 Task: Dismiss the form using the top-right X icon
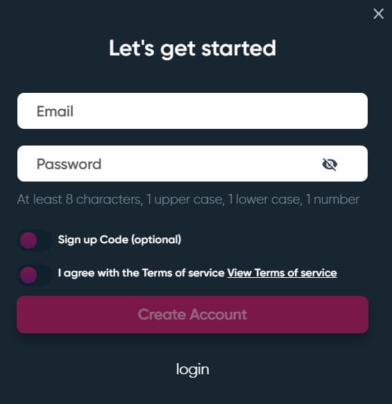(x=378, y=14)
